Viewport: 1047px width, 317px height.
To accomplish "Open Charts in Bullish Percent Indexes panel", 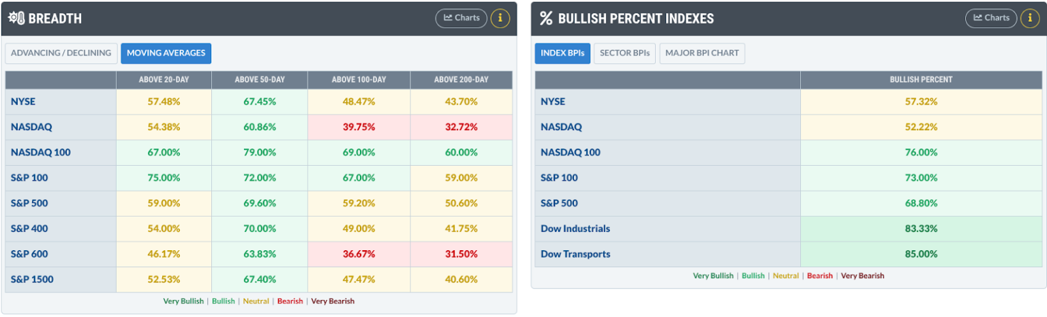I will point(991,18).
